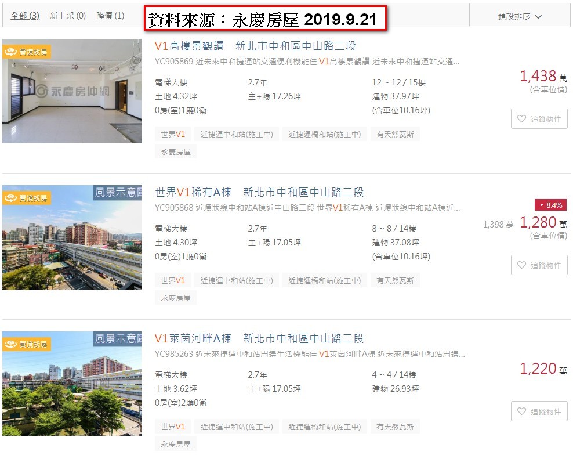The image size is (573, 455).
Task: Switch to the 新上架 (0) tab
Action: [68, 16]
